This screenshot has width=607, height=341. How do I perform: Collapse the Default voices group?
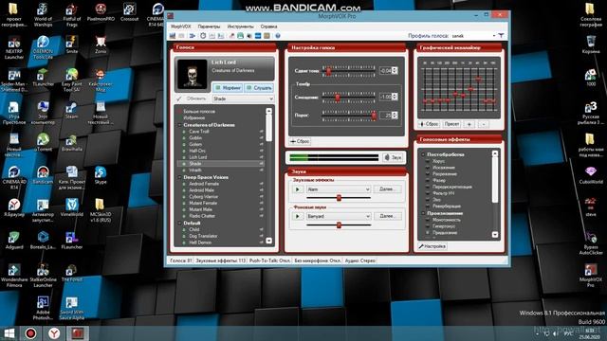point(179,224)
